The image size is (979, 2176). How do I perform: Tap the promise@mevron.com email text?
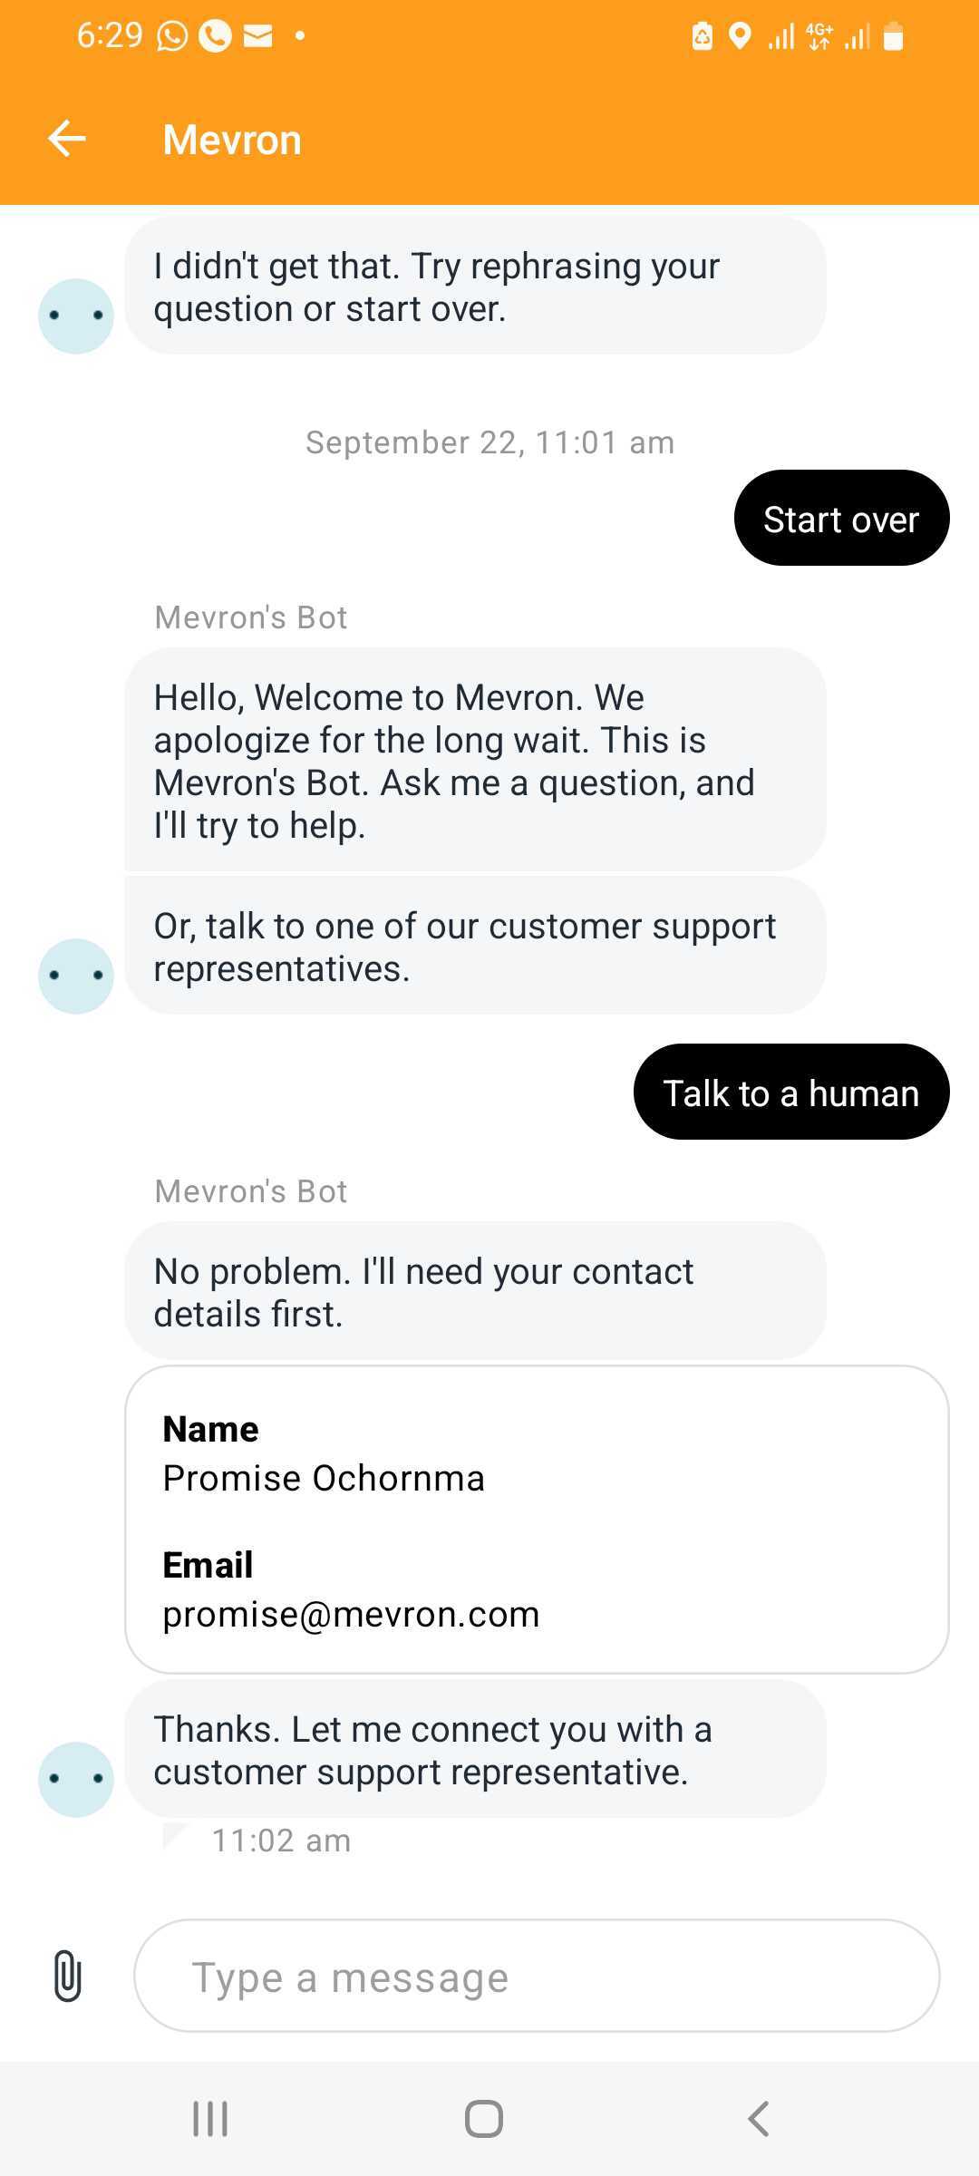tap(351, 1615)
